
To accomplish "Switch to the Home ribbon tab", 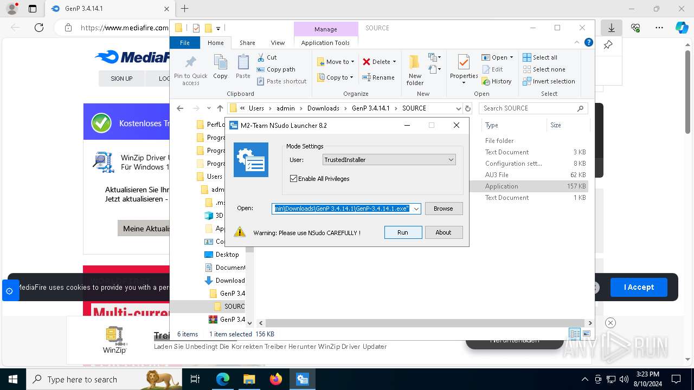I will 215,43.
